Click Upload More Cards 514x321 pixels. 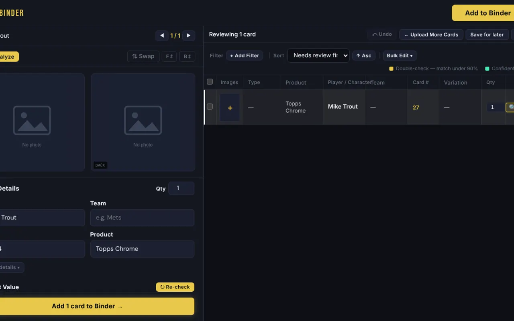point(431,35)
